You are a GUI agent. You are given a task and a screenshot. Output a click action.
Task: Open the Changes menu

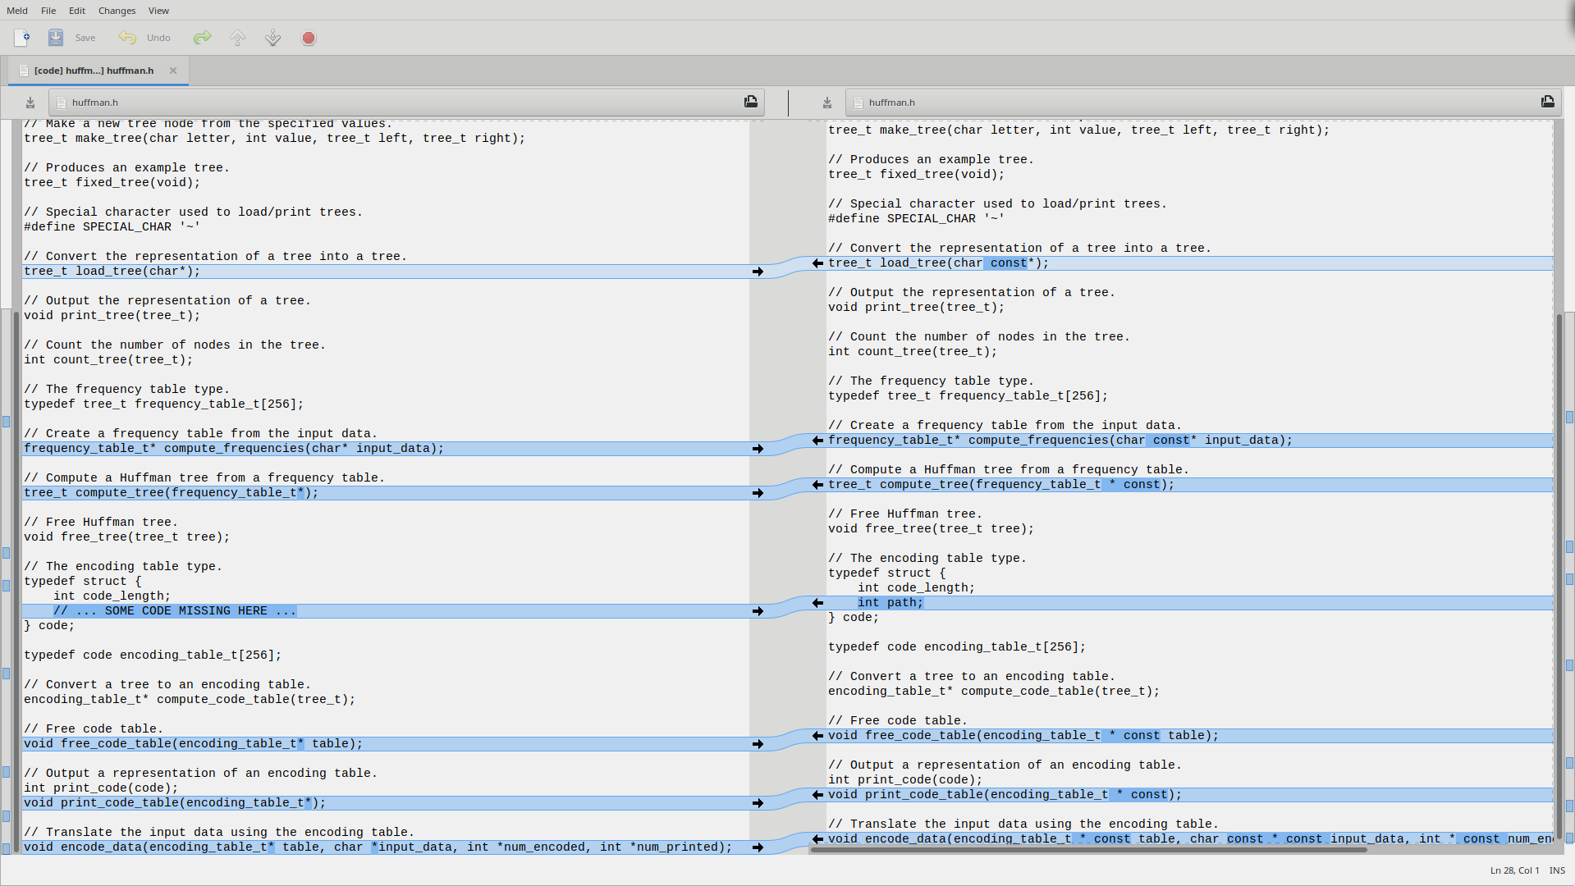point(117,11)
